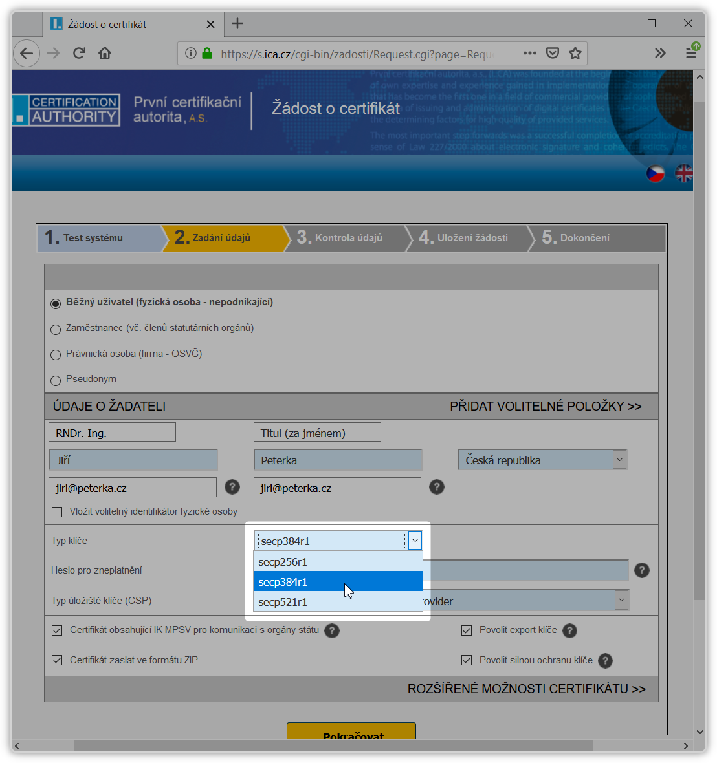Open a new browser tab
This screenshot has width=717, height=763.
point(237,23)
